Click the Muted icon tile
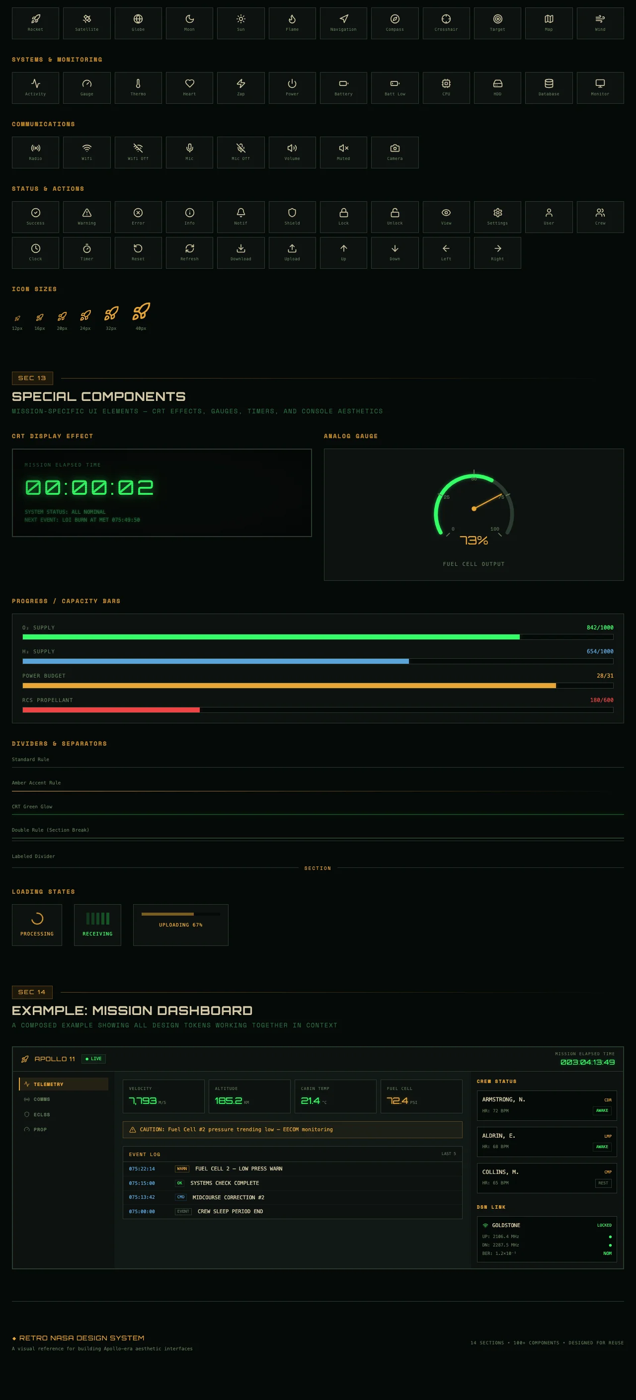This screenshot has width=636, height=1400. tap(343, 153)
